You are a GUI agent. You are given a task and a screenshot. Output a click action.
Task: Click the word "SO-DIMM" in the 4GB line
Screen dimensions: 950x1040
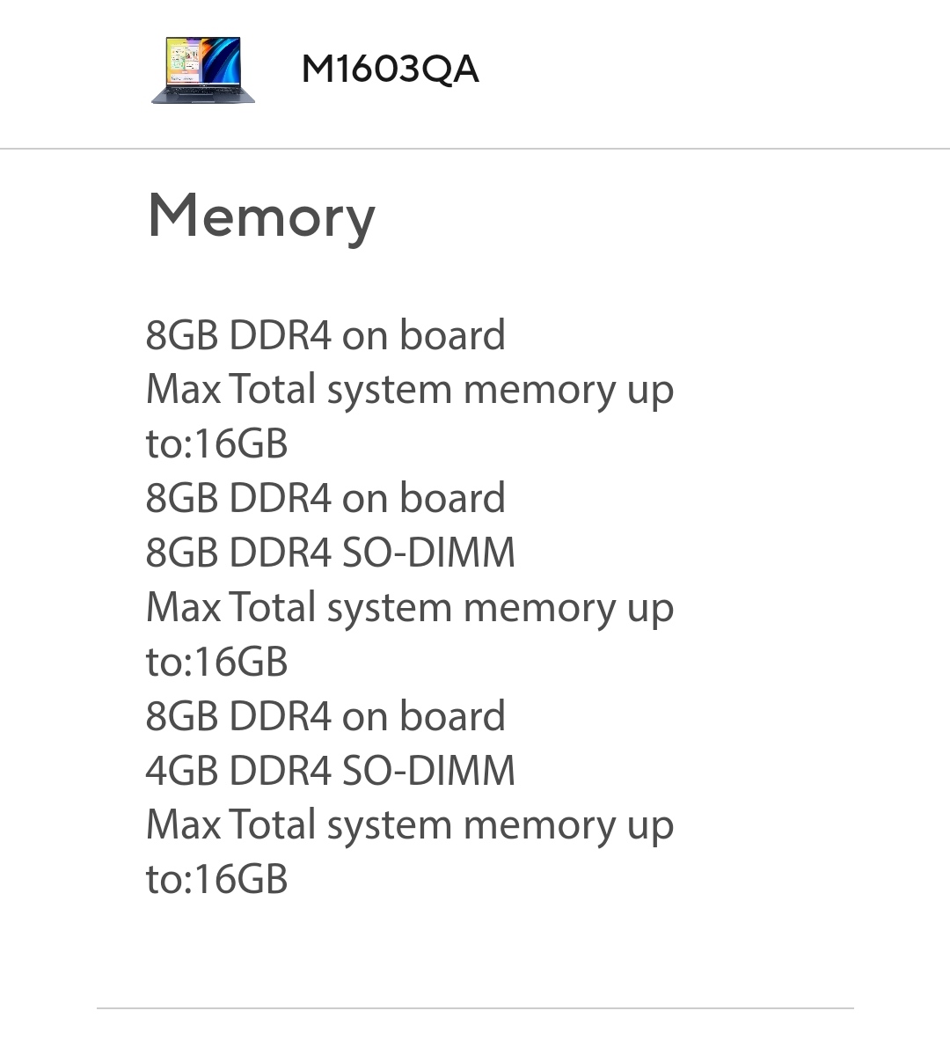[x=427, y=771]
